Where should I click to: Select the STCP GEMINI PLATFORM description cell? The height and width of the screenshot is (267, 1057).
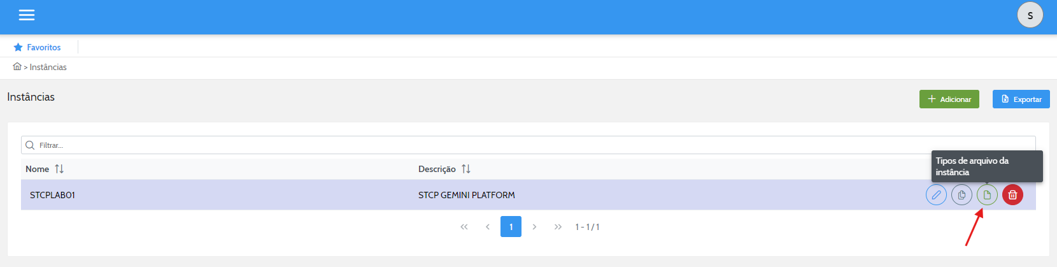pyautogui.click(x=466, y=195)
